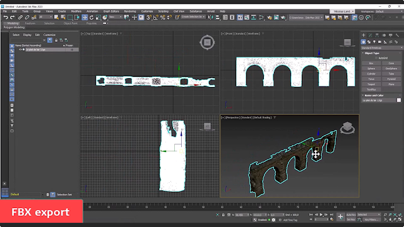Open the selection filter All dropdown
Screen dimensions: 404x227
[45, 17]
